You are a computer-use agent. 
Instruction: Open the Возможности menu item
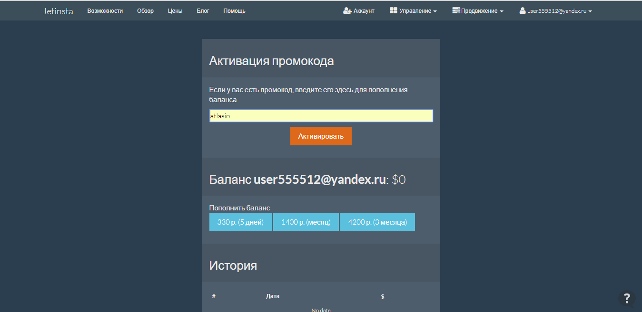tap(105, 11)
